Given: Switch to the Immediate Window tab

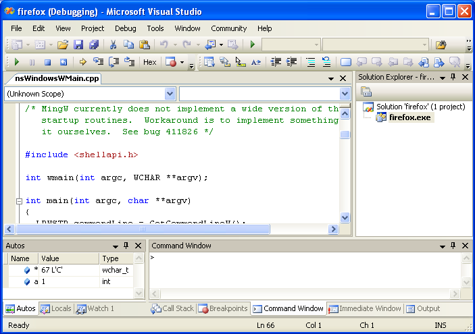Looking at the screenshot, I should [365, 308].
